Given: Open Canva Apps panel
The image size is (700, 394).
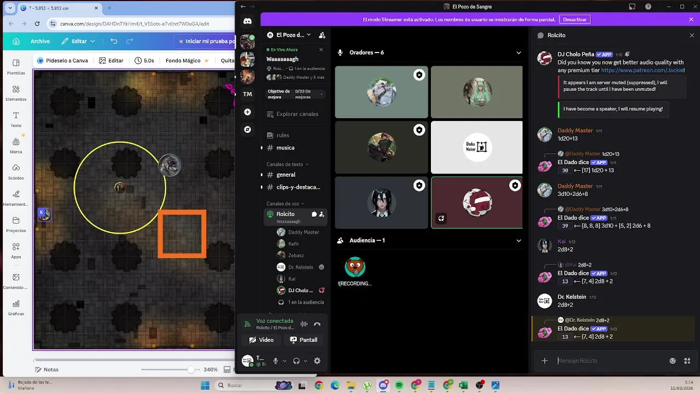Looking at the screenshot, I should point(16,251).
